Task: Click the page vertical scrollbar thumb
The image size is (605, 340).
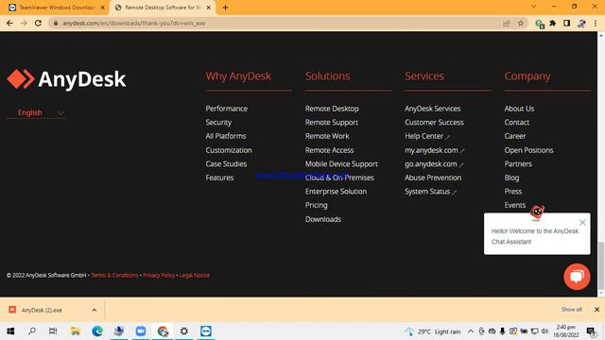Action: (x=601, y=265)
